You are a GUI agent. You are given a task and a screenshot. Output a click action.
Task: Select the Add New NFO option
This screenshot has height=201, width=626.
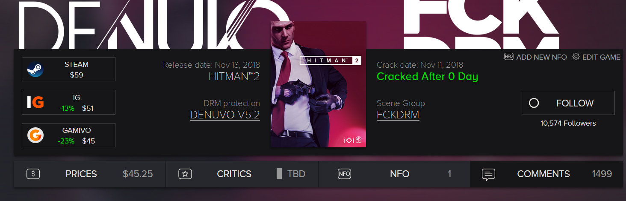536,57
